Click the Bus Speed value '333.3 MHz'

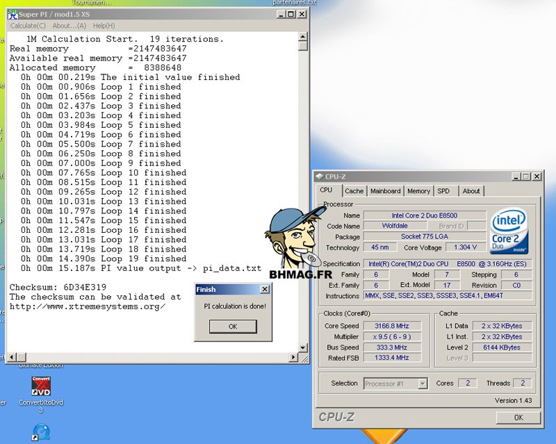392,347
